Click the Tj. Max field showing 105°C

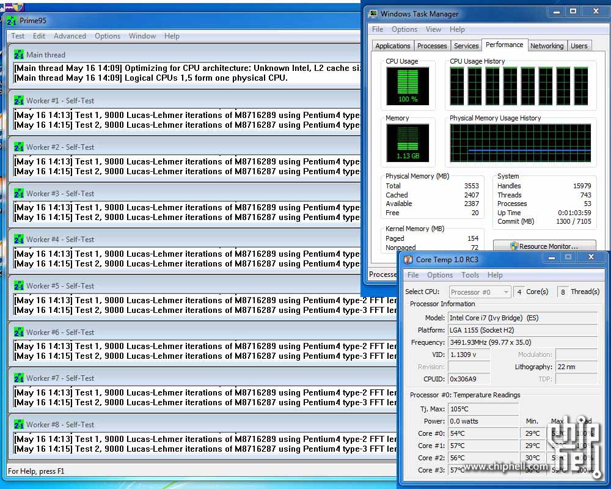[483, 409]
